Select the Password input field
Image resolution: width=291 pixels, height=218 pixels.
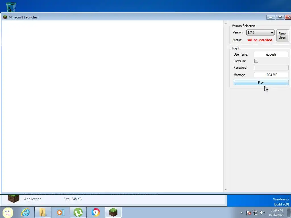tap(271, 68)
